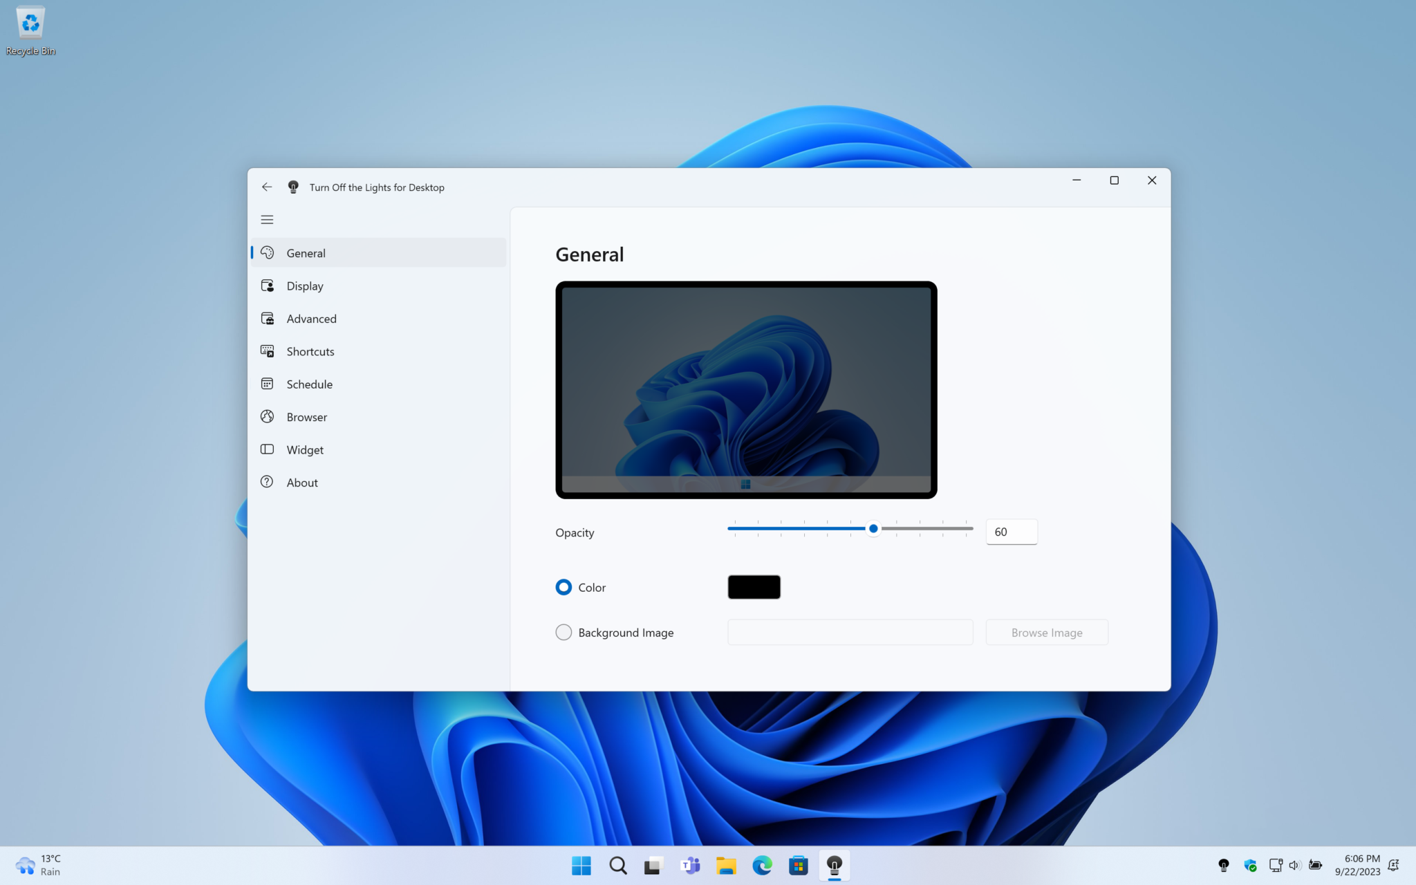
Task: Click the Shortcuts keyboard icon
Action: click(x=268, y=351)
